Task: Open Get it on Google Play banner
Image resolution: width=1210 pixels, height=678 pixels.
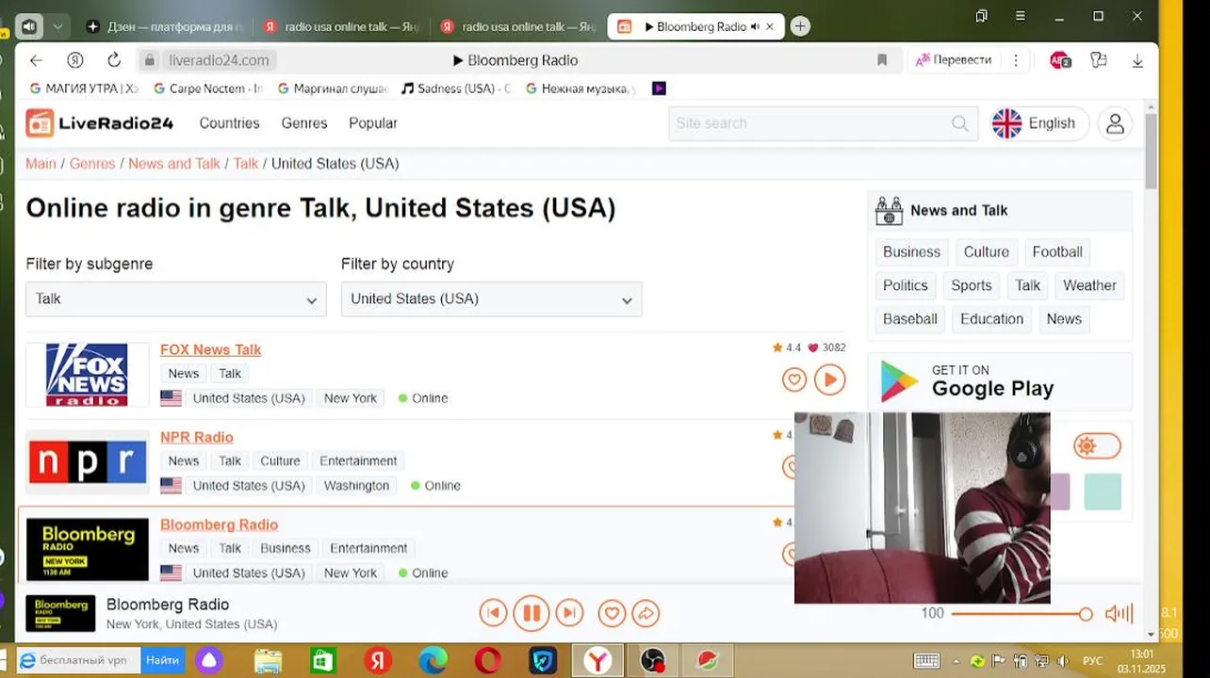Action: (x=1000, y=380)
